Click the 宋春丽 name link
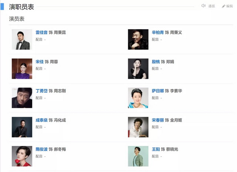 click(x=158, y=120)
